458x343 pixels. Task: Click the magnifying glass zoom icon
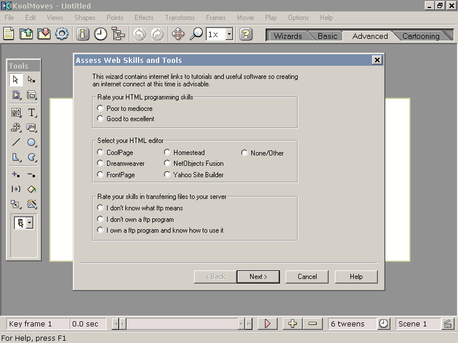196,34
